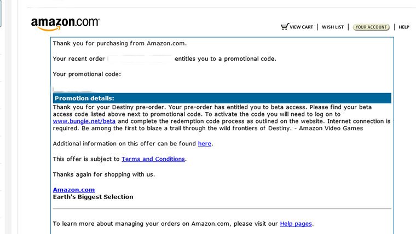Click the "Your promotional code:" label

[86, 74]
